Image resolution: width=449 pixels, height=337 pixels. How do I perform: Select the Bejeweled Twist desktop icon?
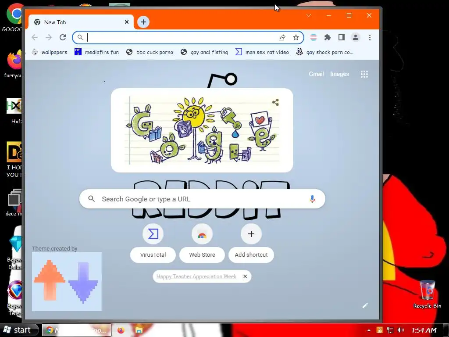coord(15,298)
